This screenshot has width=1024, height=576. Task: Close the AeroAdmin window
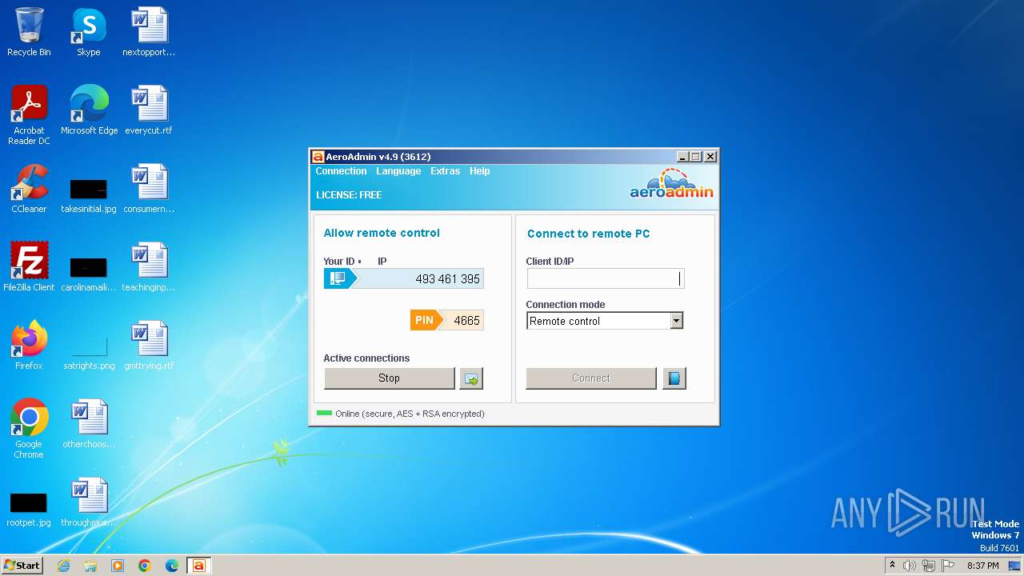(710, 157)
